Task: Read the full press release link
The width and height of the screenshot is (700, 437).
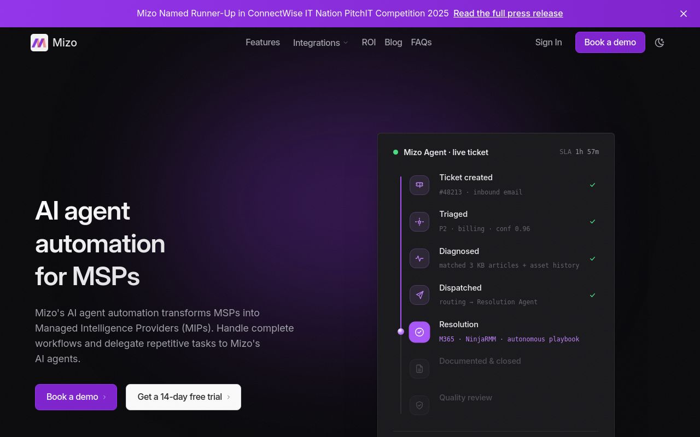Action: tap(508, 14)
